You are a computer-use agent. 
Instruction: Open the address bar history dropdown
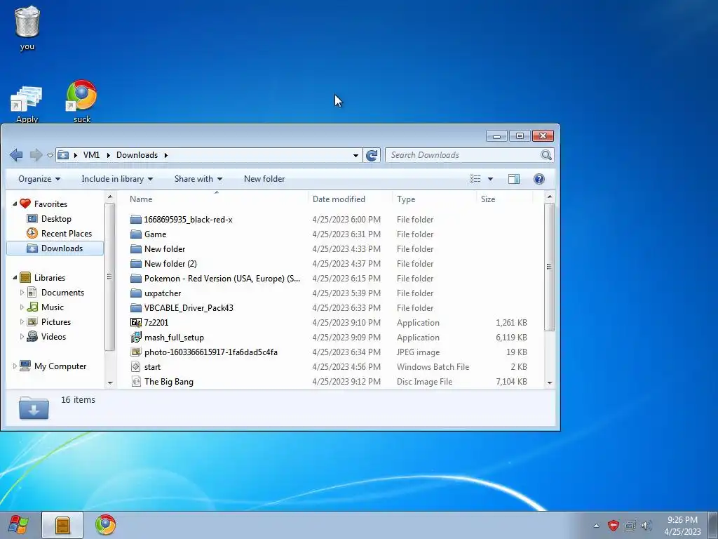pyautogui.click(x=355, y=155)
